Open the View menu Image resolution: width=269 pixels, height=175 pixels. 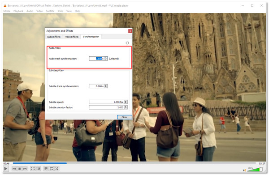pyautogui.click(x=69, y=11)
